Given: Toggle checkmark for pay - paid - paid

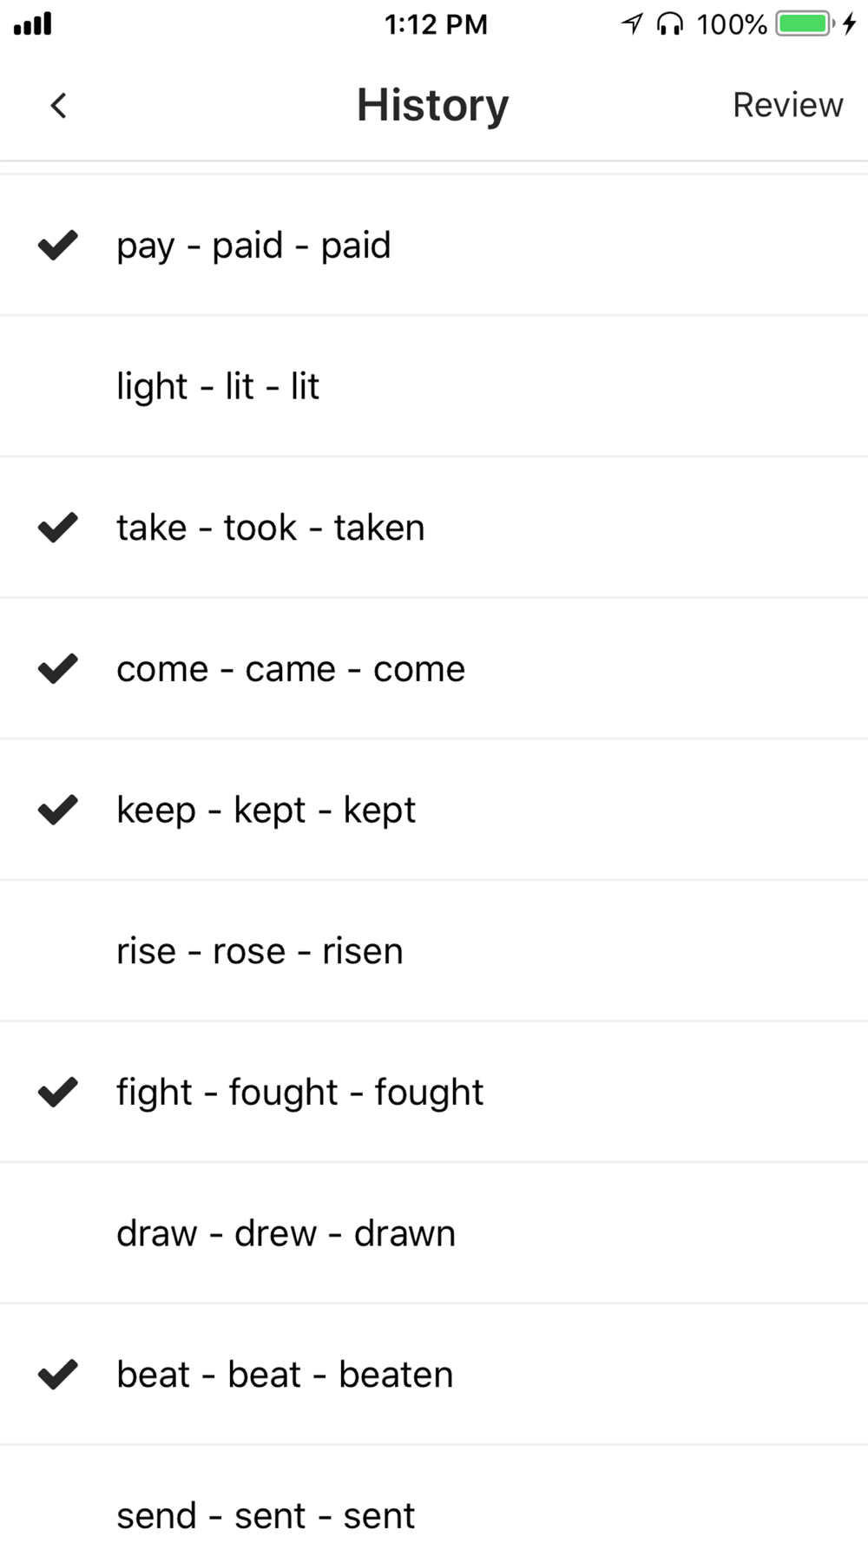Looking at the screenshot, I should 58,246.
